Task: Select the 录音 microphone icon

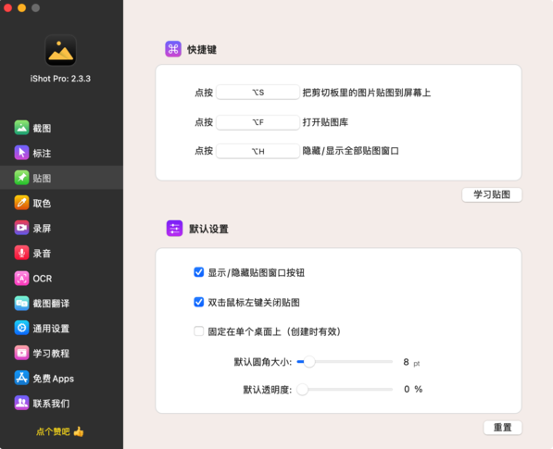Action: (21, 253)
